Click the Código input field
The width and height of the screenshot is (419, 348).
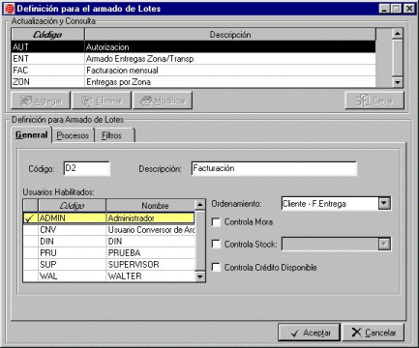(87, 168)
